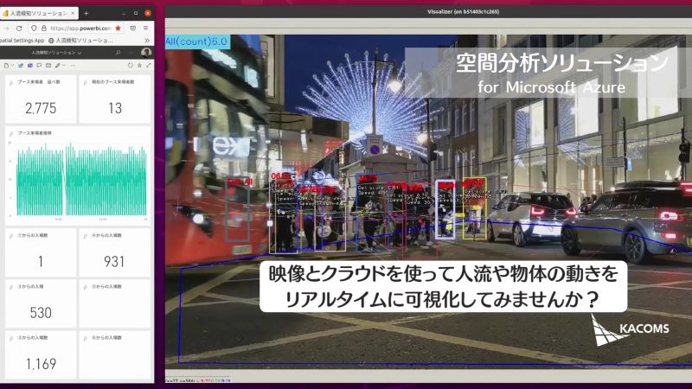Maximize the Firefox window
This screenshot has height=389, width=692.
136,13
